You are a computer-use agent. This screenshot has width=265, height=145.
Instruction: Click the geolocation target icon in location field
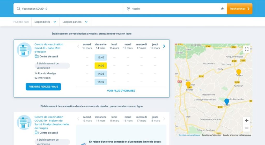point(222,9)
